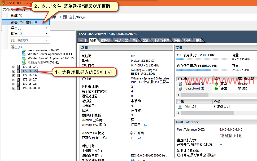Select the 172.16.0.5 host in tree
Image resolution: width=257 pixels, height=161 pixels.
tap(29, 71)
